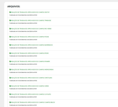118x107 pixels.
Task: Click publication date under Campus Trindade
Action: 23,23
